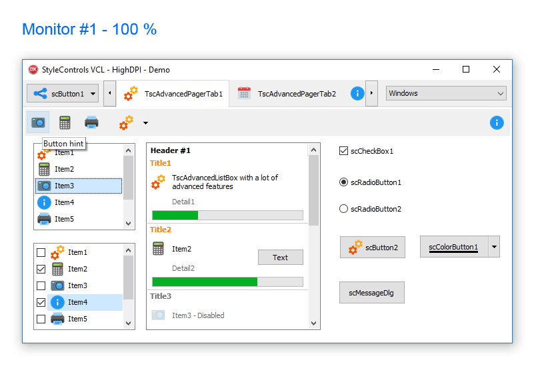Switch to TscAdvancedPagerTab1 tab

click(173, 93)
